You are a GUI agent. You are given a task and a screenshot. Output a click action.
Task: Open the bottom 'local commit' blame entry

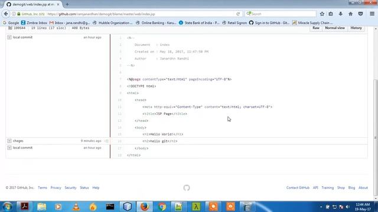tap(22, 148)
